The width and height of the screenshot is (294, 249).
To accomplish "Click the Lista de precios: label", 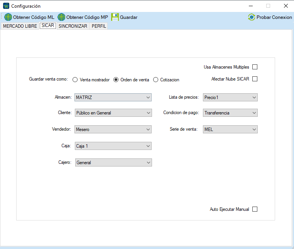I will 184,97.
